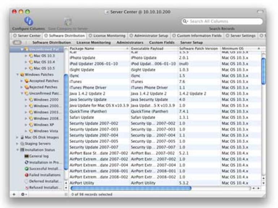Click the horizontal scrollbar under the table

131,188
